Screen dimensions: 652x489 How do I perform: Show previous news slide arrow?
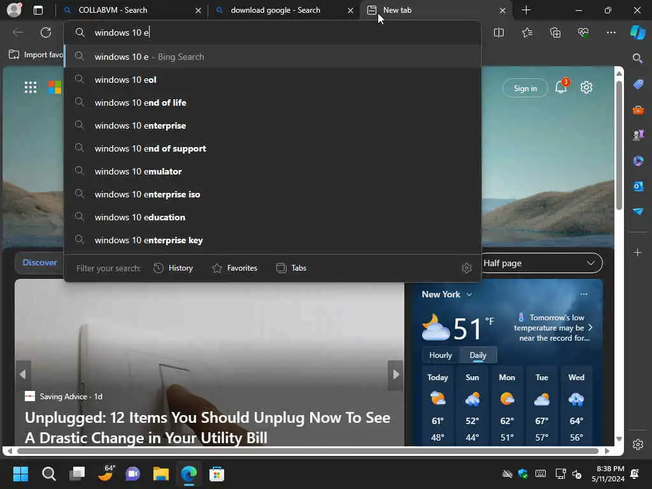24,374
